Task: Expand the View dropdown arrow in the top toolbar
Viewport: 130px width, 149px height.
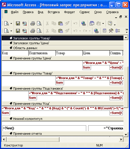Action: click(x=11, y=23)
